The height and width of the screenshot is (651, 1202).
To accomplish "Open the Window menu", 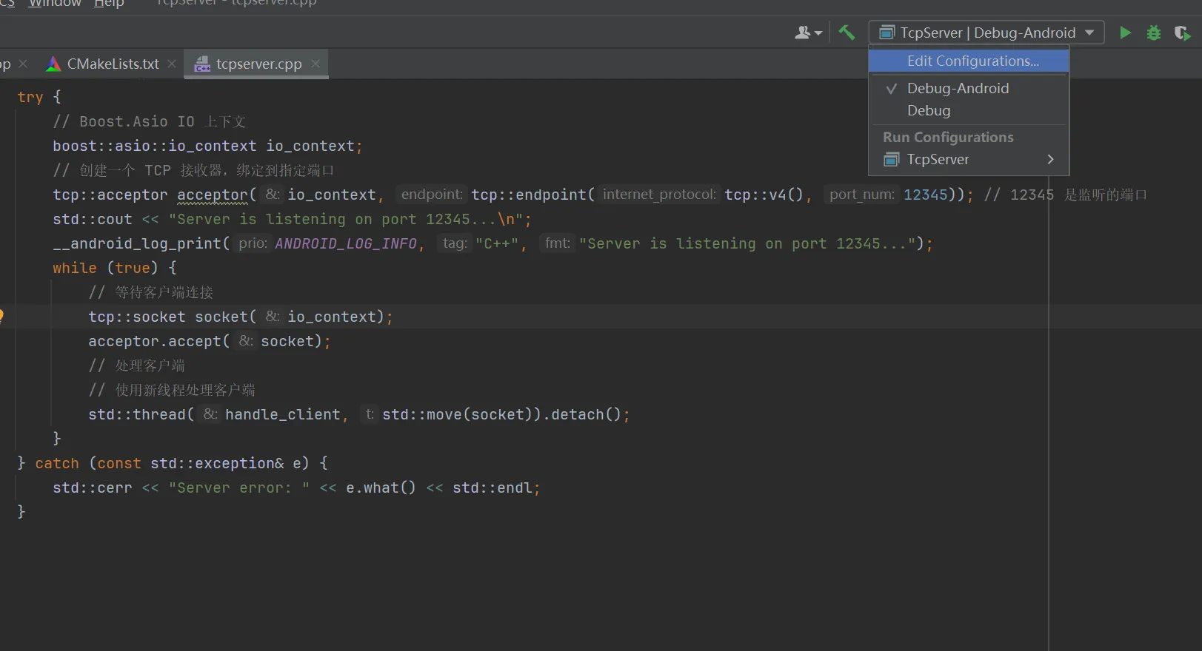I will (x=54, y=4).
